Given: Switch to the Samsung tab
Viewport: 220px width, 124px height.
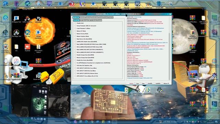Looking at the screenshot, I should point(88,18).
